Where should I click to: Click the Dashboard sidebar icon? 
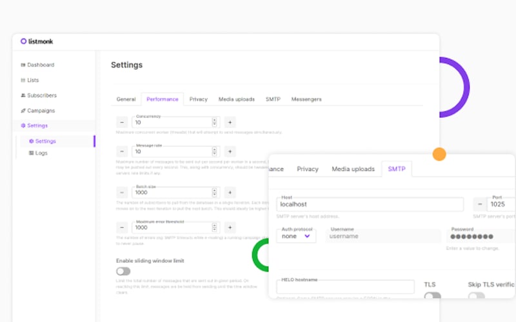23,65
